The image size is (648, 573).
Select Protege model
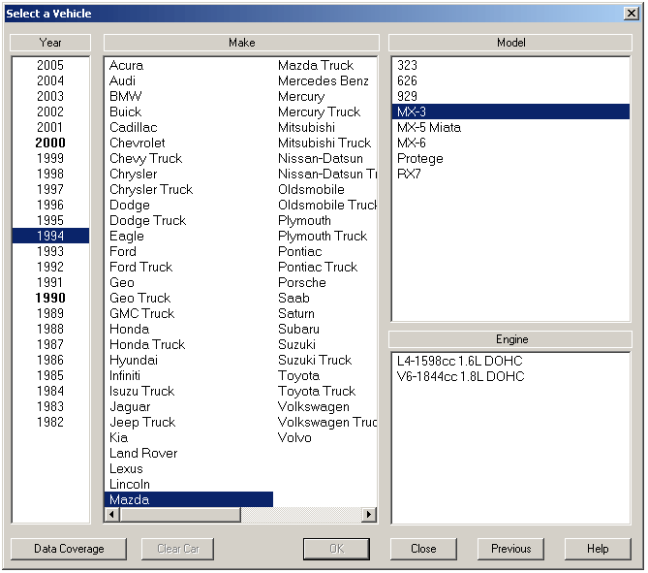(510, 158)
